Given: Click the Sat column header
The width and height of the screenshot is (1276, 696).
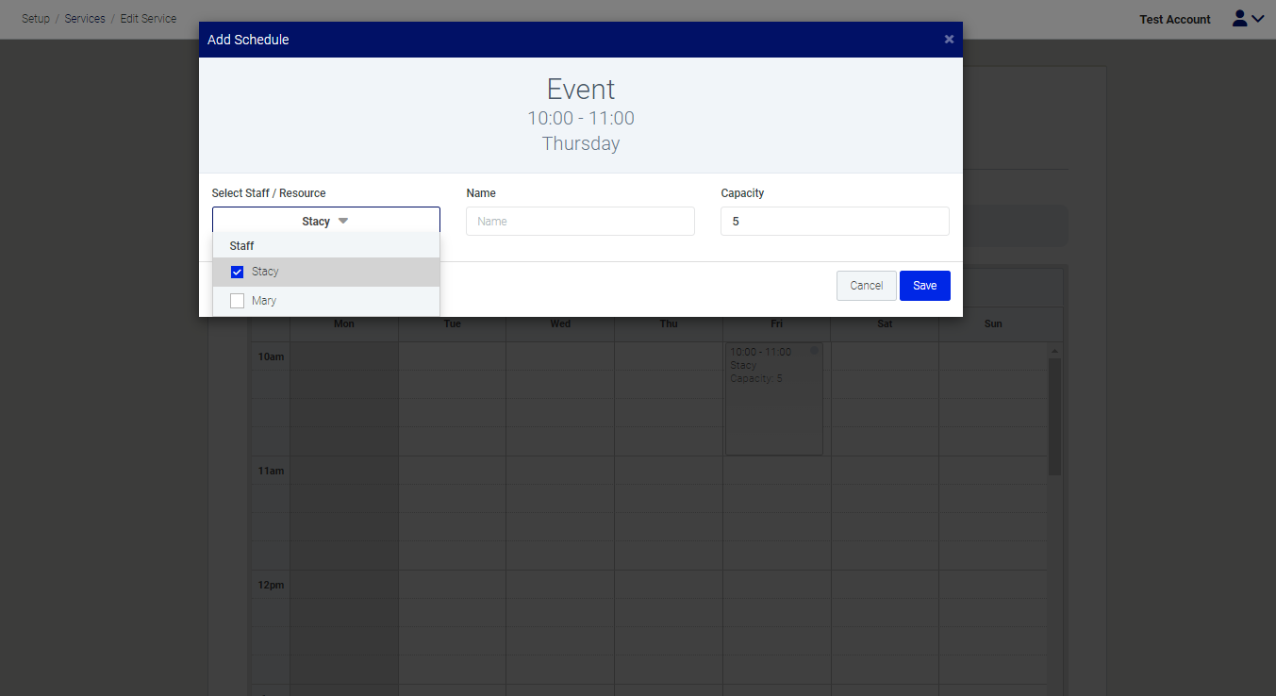Looking at the screenshot, I should [x=885, y=323].
